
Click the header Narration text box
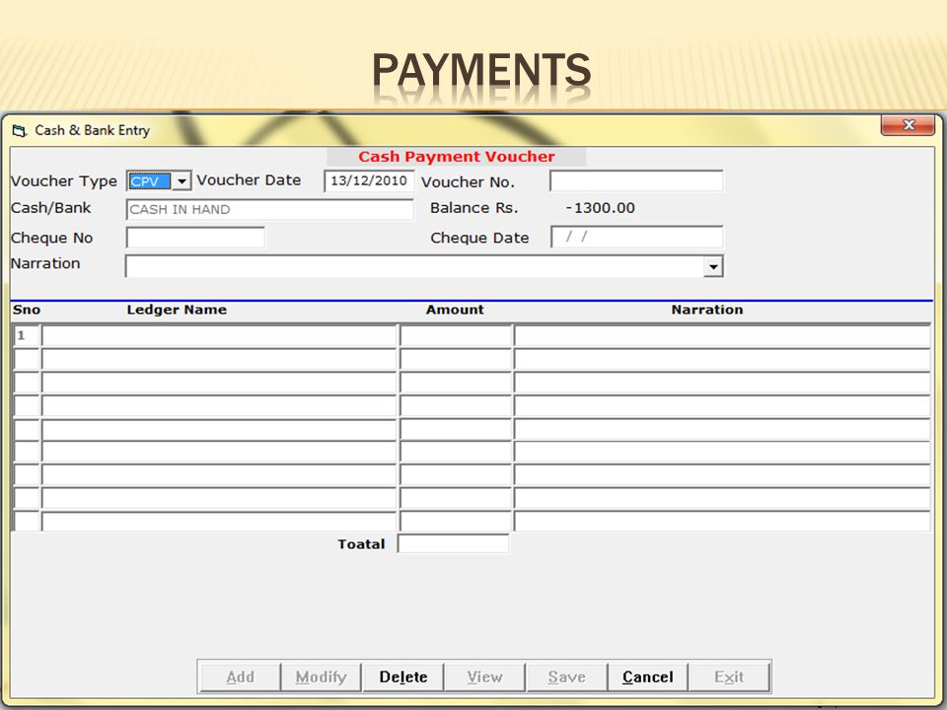(x=414, y=266)
